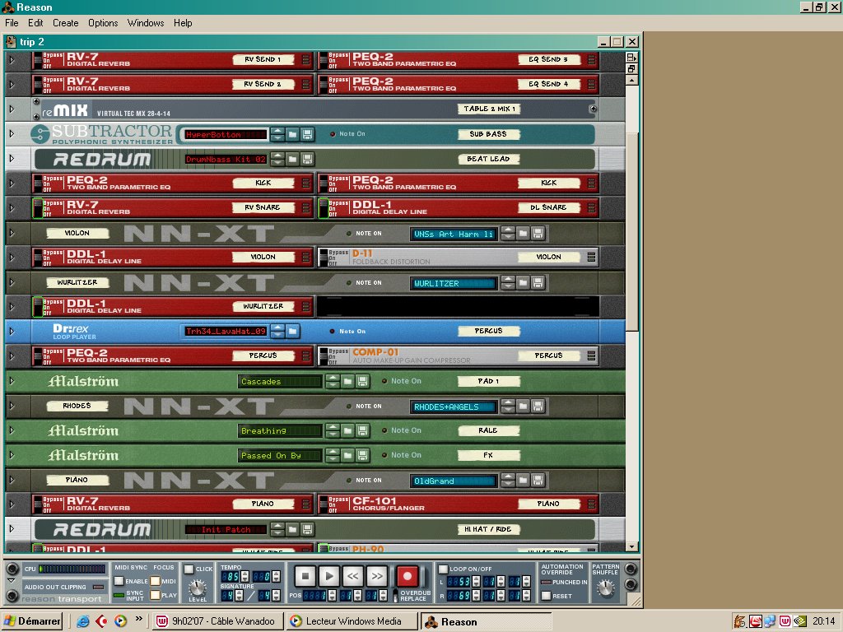Browse patches on Malström Passed On By
843x632 pixels.
click(x=348, y=455)
